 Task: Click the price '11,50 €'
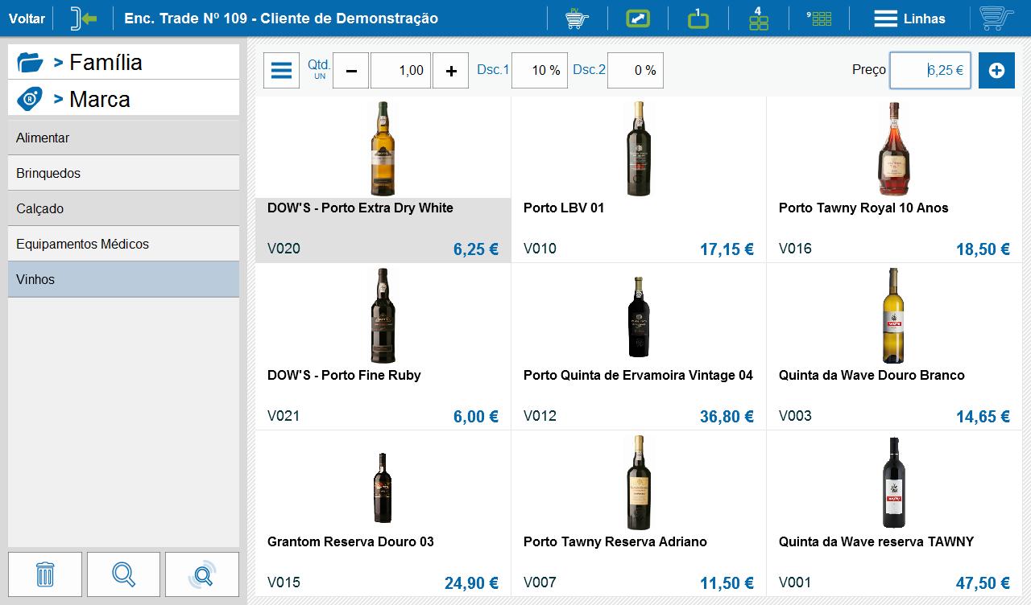click(727, 583)
